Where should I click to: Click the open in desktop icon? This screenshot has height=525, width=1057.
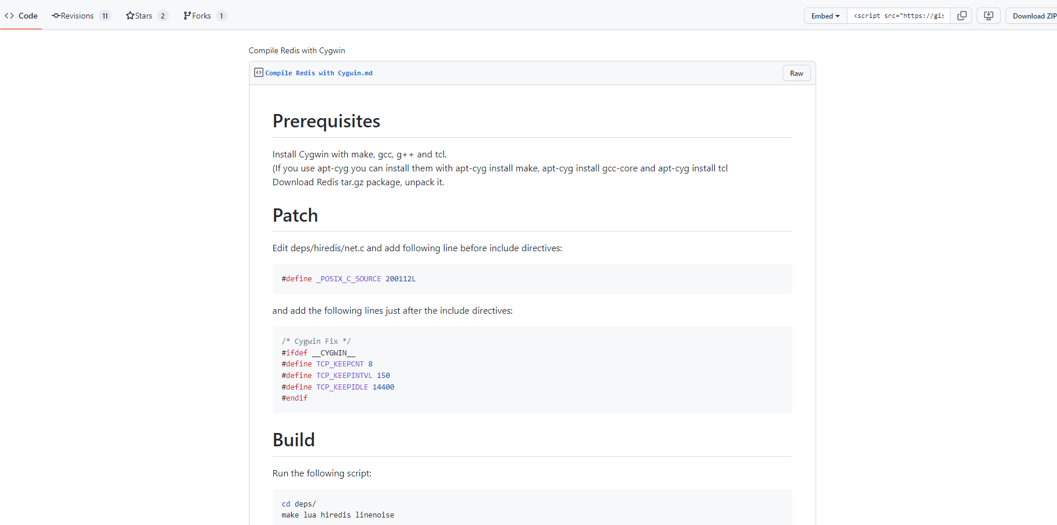coord(989,16)
